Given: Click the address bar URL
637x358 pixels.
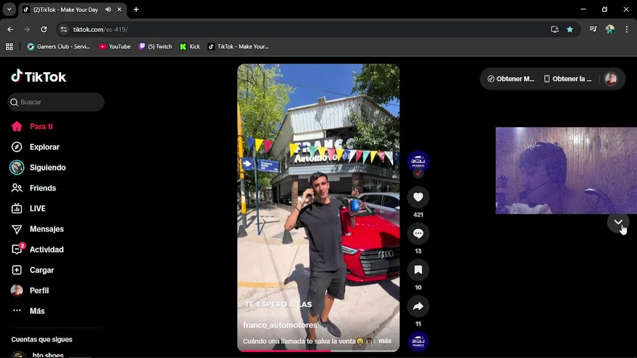Looking at the screenshot, I should (101, 29).
